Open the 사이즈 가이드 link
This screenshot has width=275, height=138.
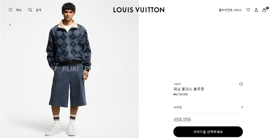pyautogui.click(x=182, y=119)
